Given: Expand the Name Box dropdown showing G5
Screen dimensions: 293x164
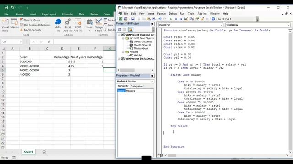Looking at the screenshot, I should point(21,41).
